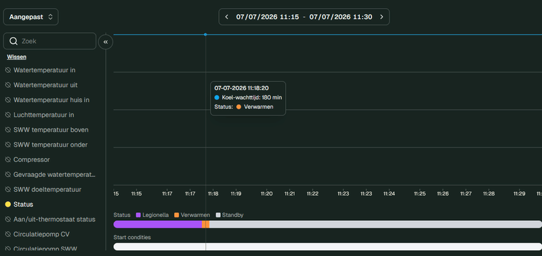542x256 pixels.
Task: Show the SWW temperatuur onder series
Action: pos(47,145)
